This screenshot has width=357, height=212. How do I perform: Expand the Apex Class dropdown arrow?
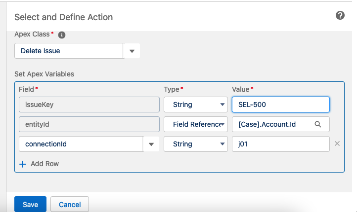pos(132,51)
